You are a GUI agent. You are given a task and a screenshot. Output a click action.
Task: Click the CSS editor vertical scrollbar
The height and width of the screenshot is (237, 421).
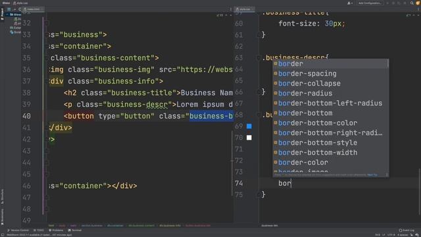(x=419, y=192)
